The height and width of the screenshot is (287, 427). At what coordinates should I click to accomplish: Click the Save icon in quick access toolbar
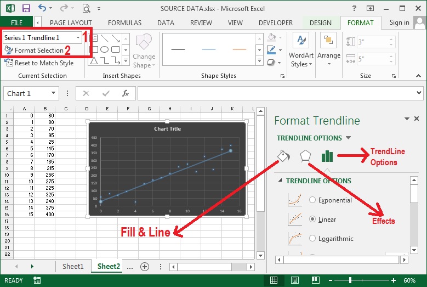[x=26, y=8]
